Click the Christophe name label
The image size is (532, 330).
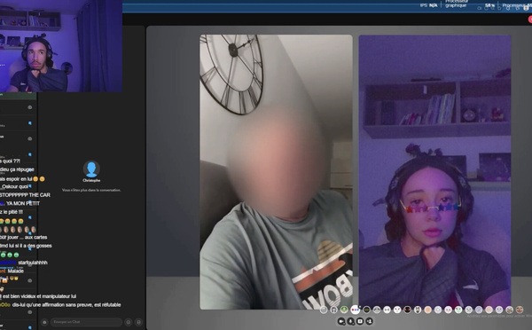91,180
